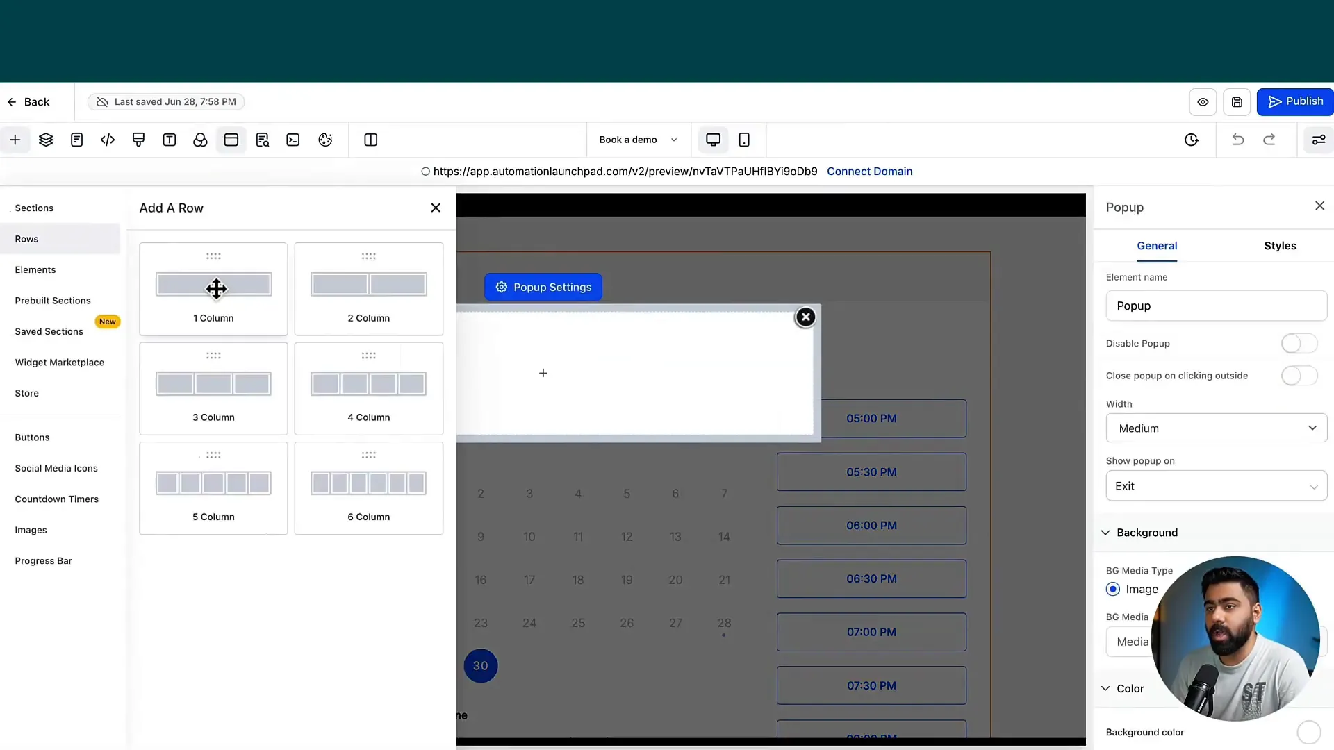The height and width of the screenshot is (750, 1334).
Task: Open the popup window icon in toolbar
Action: (231, 140)
